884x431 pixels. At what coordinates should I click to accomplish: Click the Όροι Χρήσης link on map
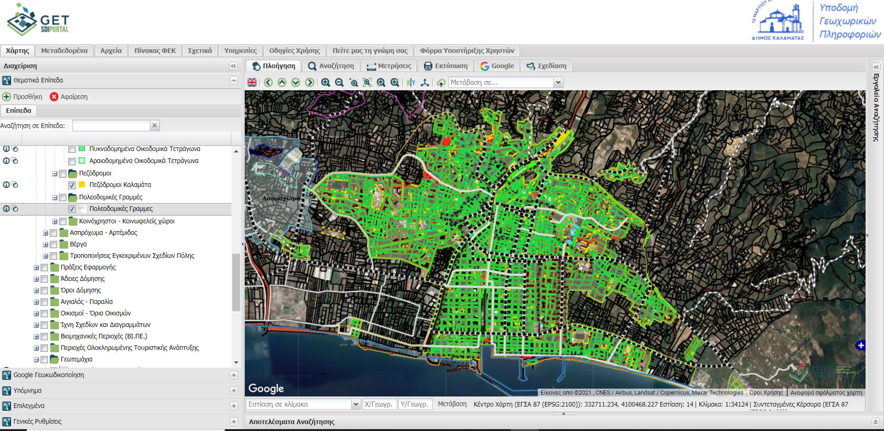(x=766, y=393)
